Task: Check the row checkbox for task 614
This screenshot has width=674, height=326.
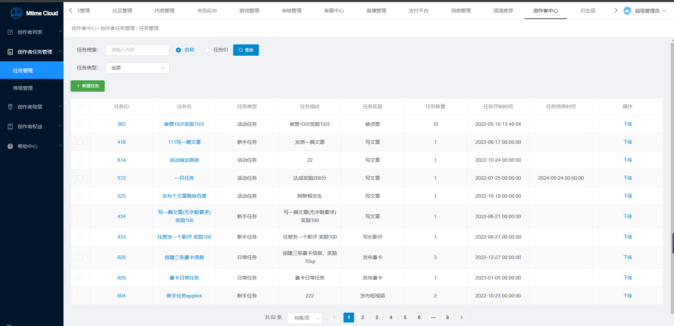Action: pyautogui.click(x=80, y=160)
